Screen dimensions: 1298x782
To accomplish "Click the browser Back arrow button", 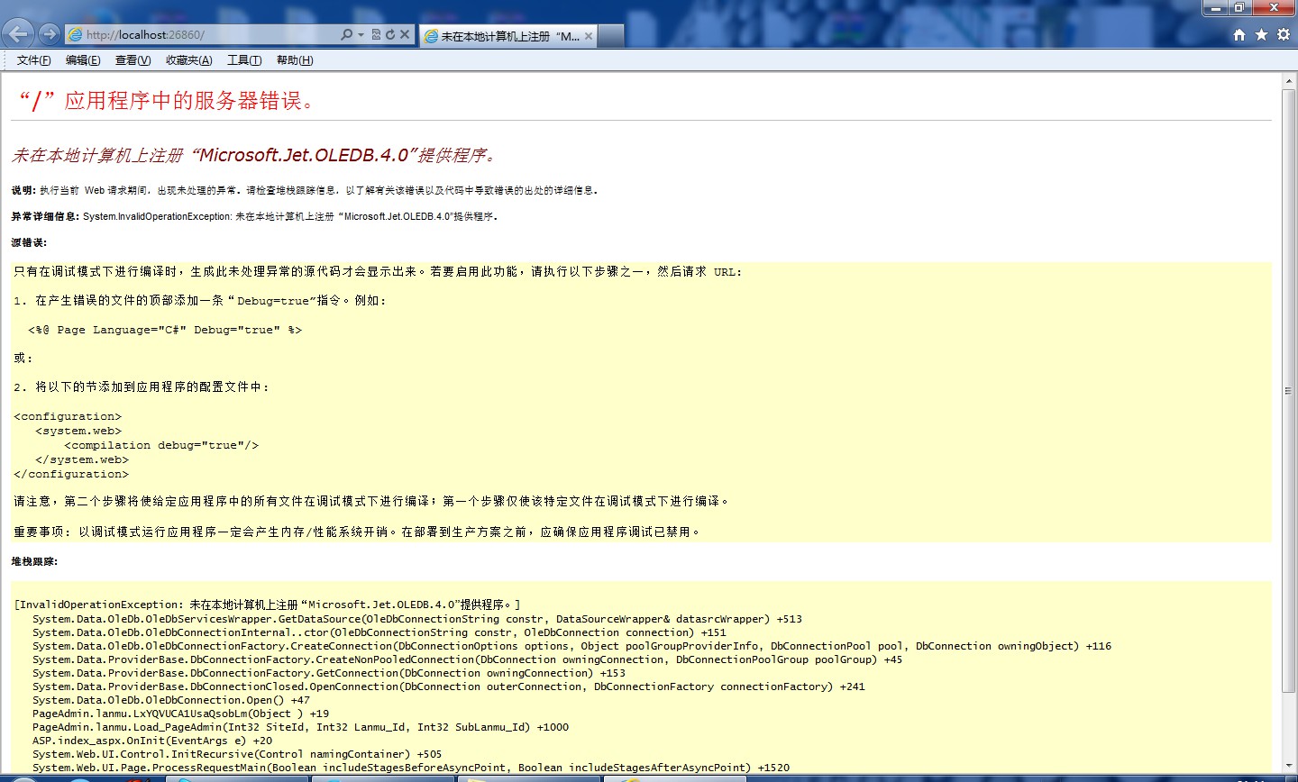I will coord(18,34).
